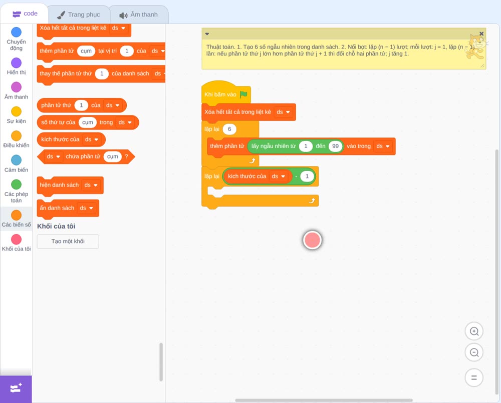Click the repeat count field showing 6
The image size is (501, 403).
click(229, 129)
